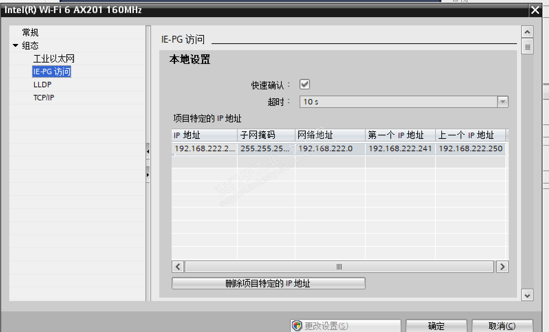
Task: Click the splitter expand-right arrow
Action: 148,175
